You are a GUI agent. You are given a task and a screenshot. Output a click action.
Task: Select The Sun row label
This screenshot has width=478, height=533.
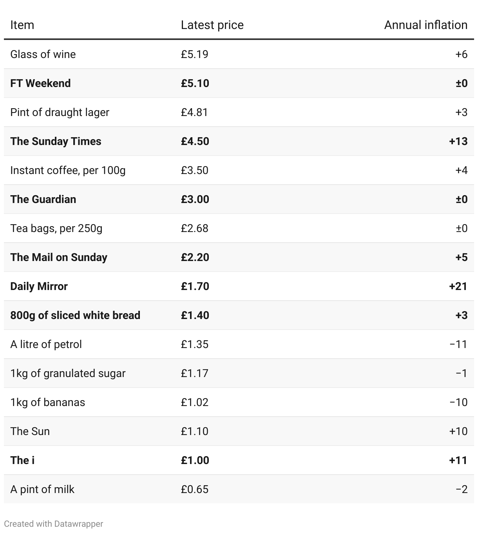30,431
